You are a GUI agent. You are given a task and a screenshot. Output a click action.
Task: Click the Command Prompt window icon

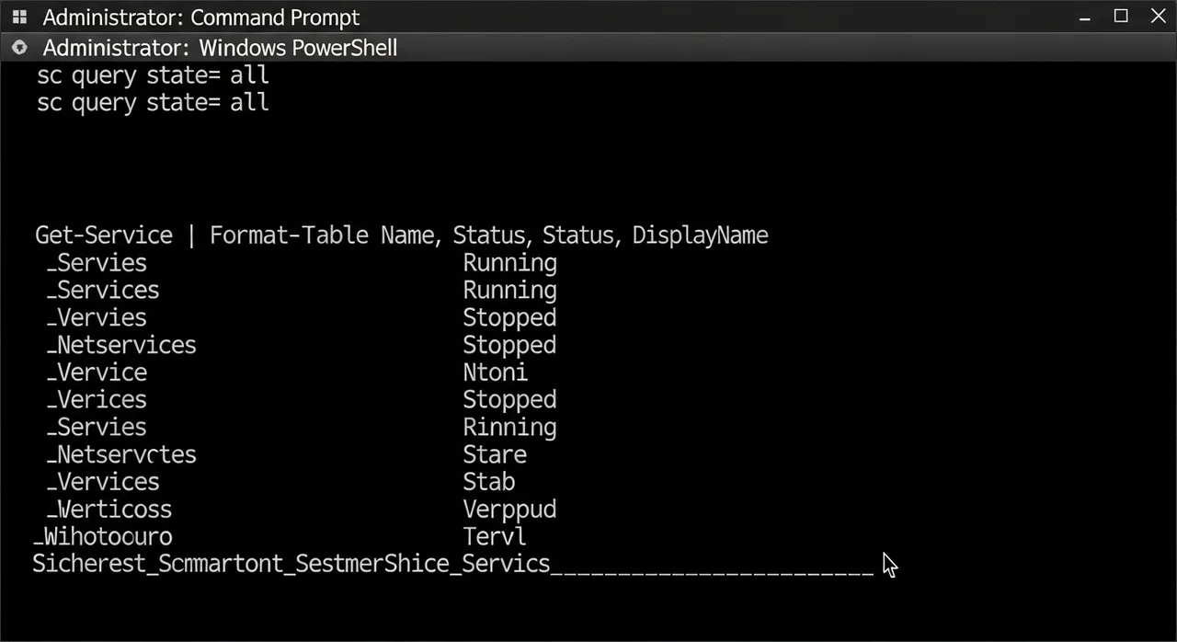[x=19, y=17]
